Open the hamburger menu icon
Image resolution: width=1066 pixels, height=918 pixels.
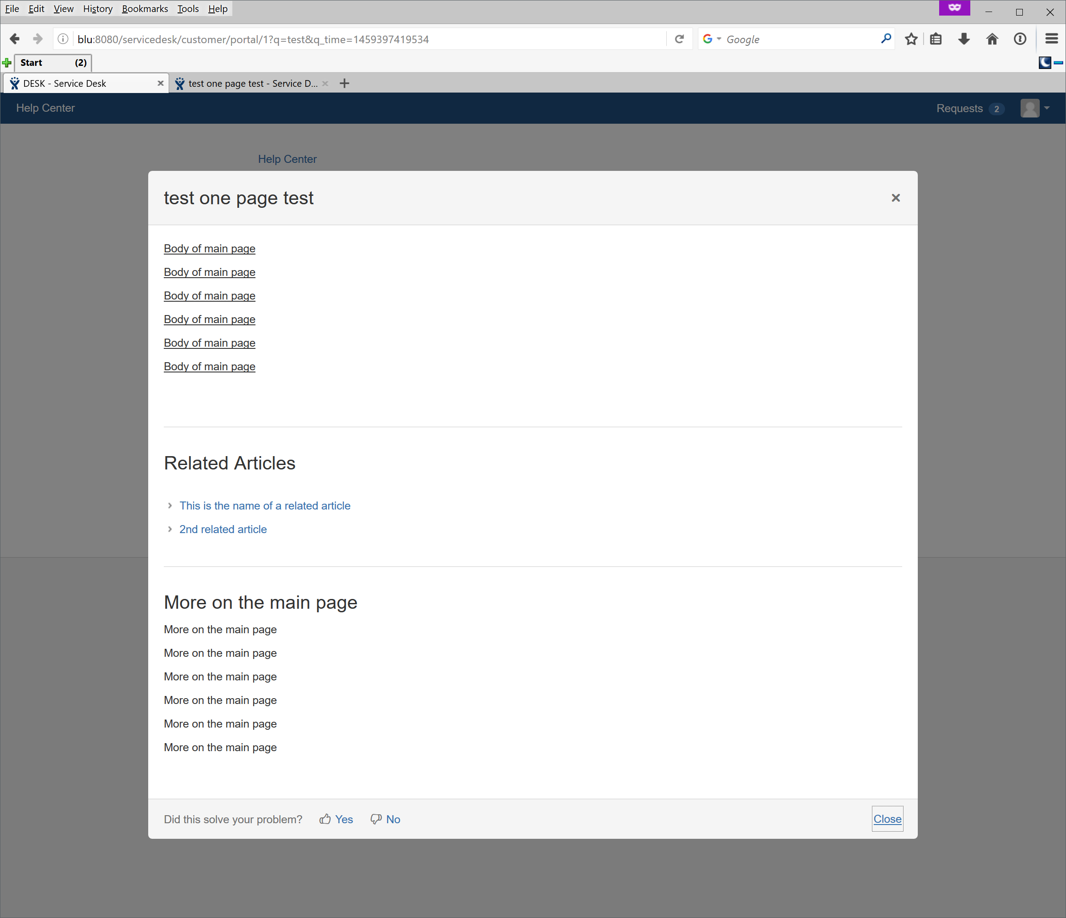pyautogui.click(x=1052, y=39)
